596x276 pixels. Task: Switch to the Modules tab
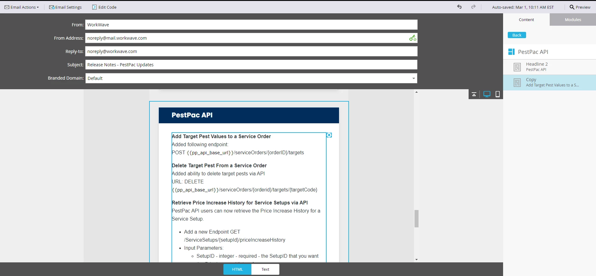click(x=573, y=20)
